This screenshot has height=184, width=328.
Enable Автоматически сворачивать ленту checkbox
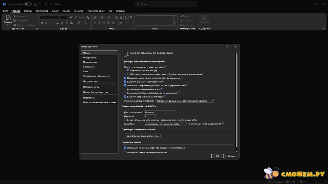pos(125,89)
